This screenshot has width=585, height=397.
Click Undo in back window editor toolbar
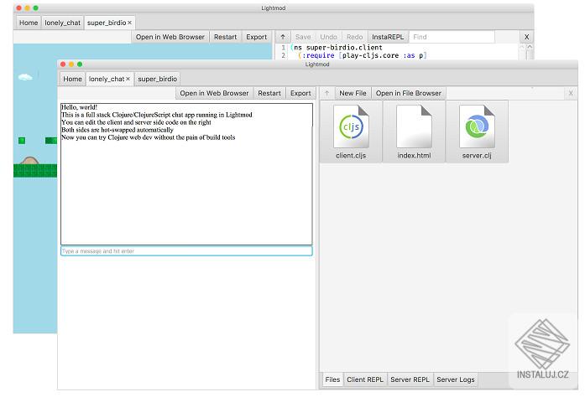pyautogui.click(x=328, y=37)
